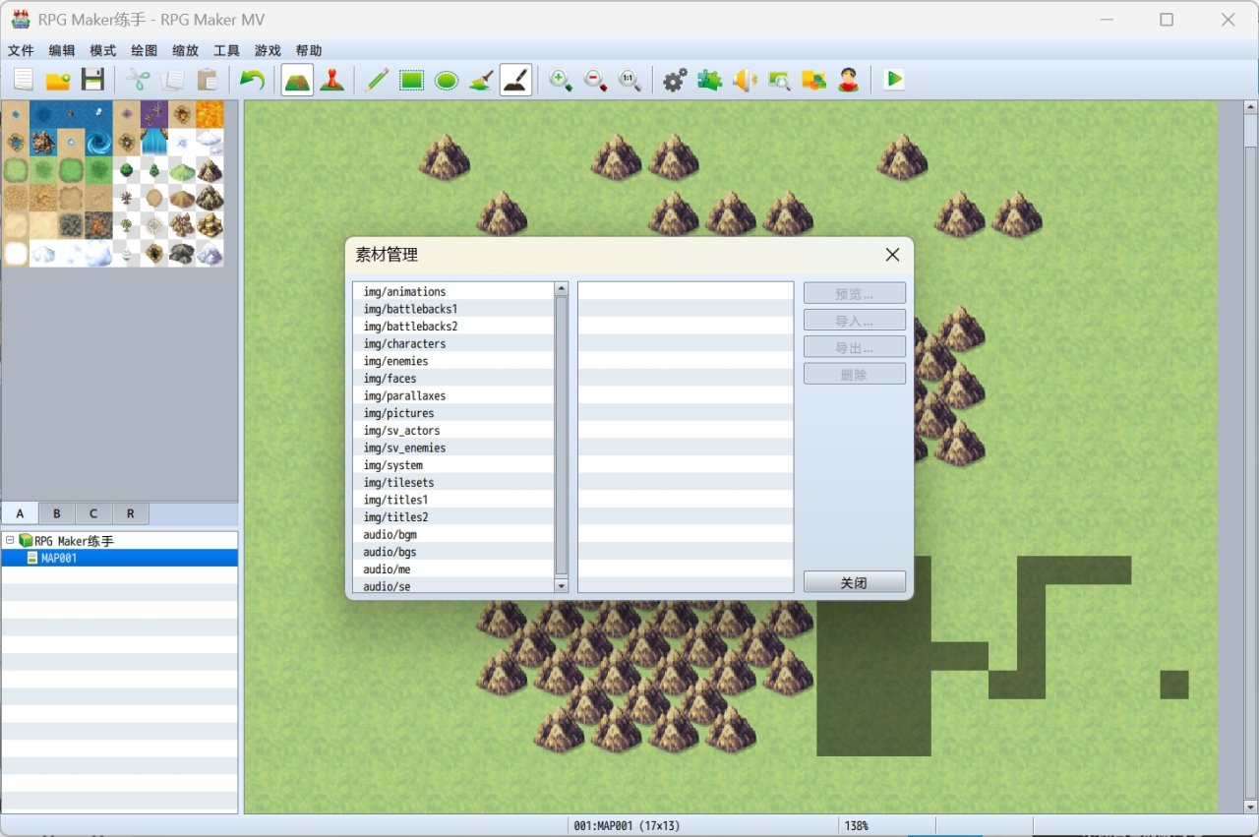
Task: Switch to tileset tab C
Action: (x=93, y=513)
